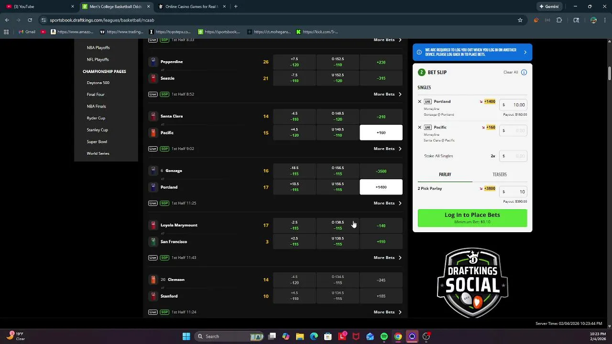
Task: Open Microsoft Edge from the taskbar
Action: [x=314, y=336]
